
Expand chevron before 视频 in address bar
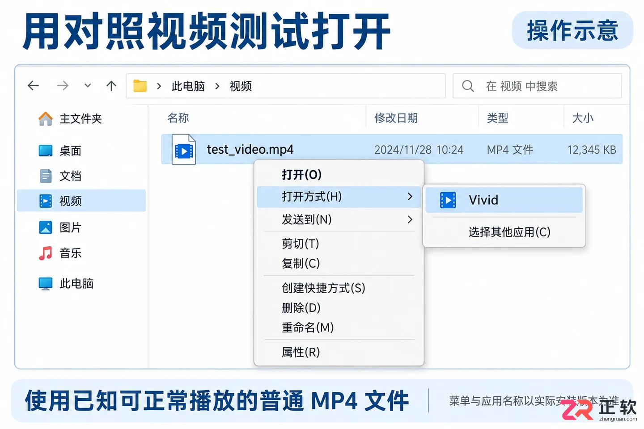tap(217, 86)
